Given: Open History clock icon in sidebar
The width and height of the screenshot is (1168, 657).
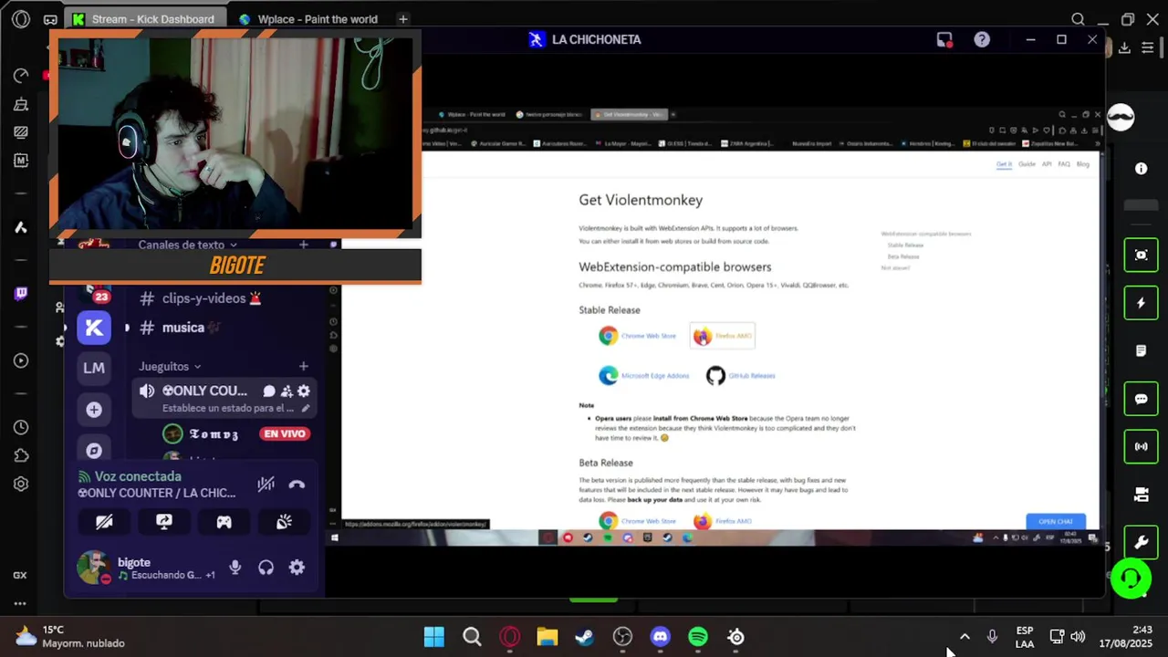Looking at the screenshot, I should 21,428.
